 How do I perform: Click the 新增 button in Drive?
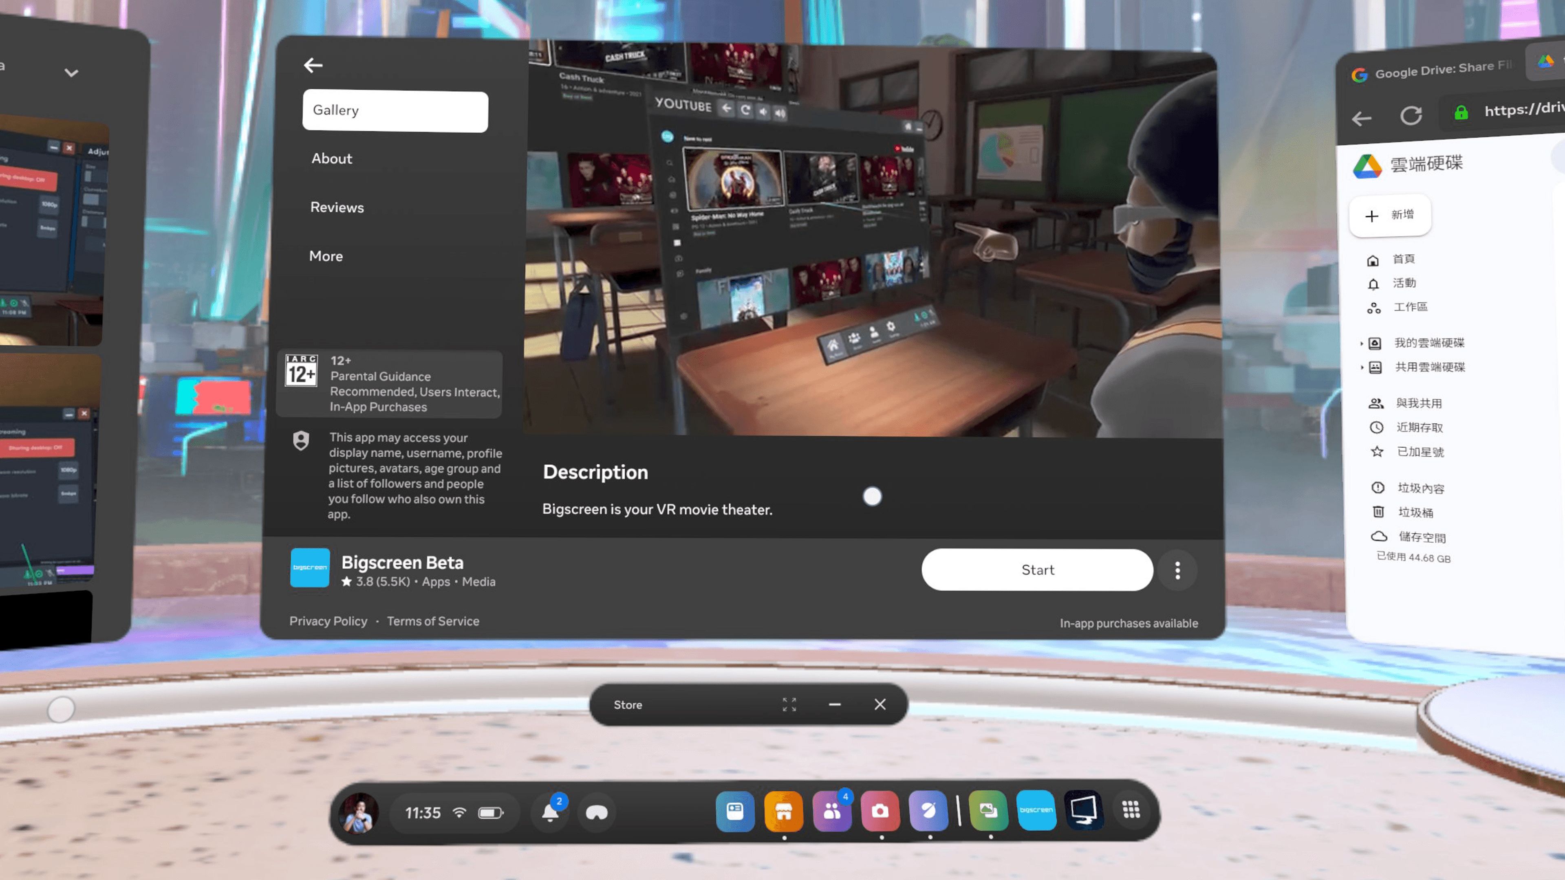(x=1389, y=215)
